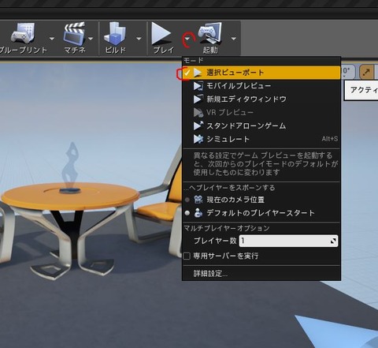Choose モバイルプレビュー play mode

pyautogui.click(x=261, y=86)
